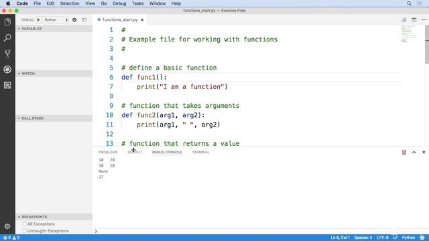Collapse the Breakpoints section
The height and width of the screenshot is (241, 429).
coord(54,217)
